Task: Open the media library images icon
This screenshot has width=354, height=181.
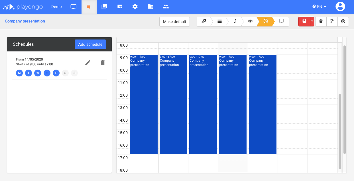Action: 104,7
